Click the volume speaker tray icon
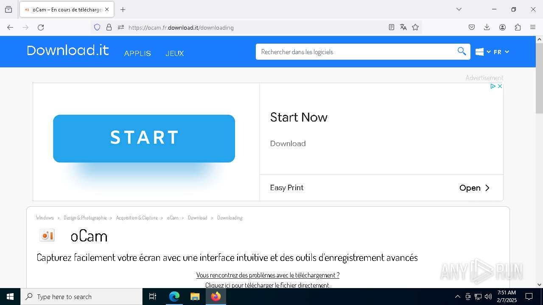 coord(488,297)
